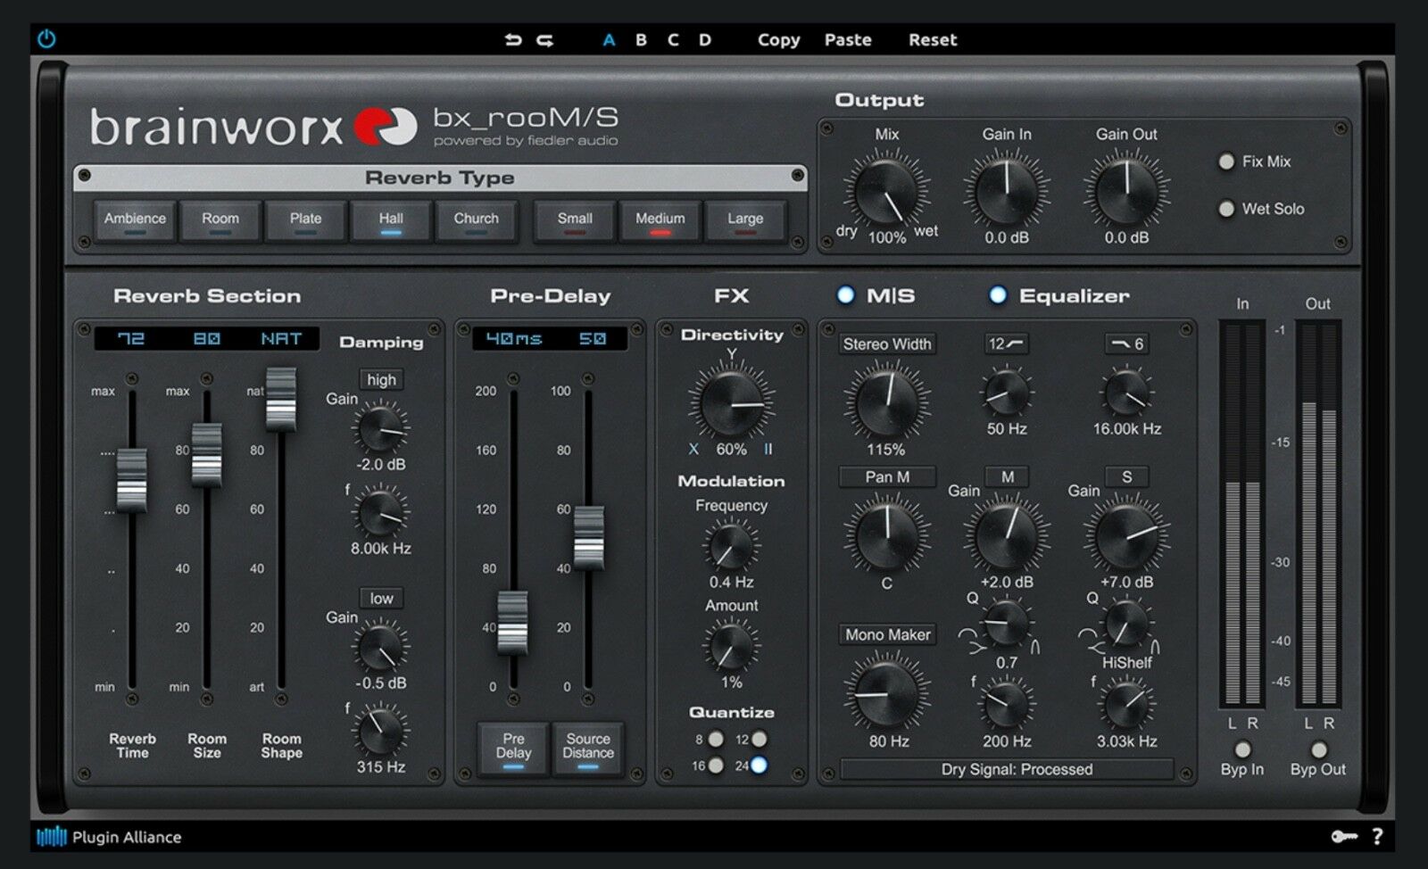
Task: Choose the Church reverb type
Action: point(476,220)
